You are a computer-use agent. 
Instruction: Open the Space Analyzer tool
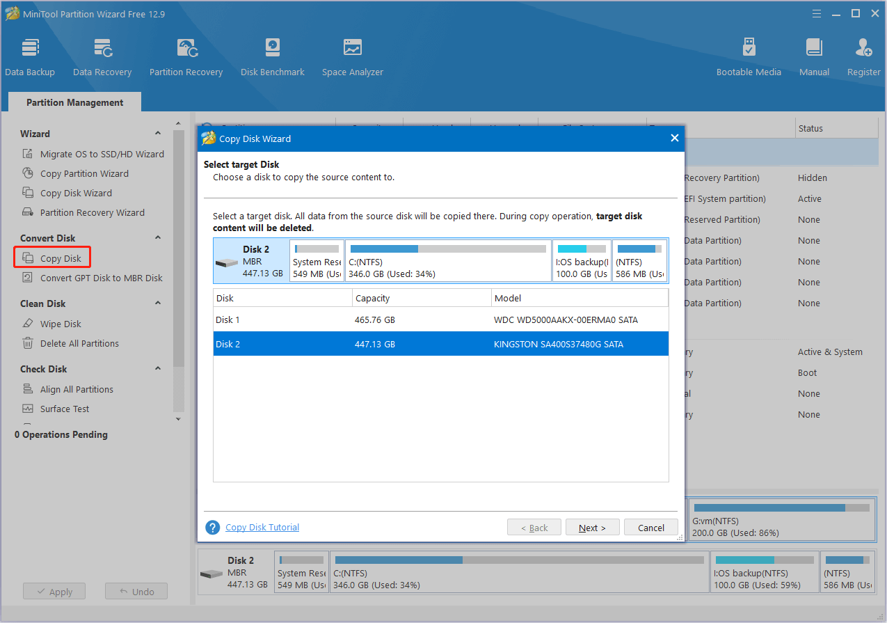(x=353, y=57)
